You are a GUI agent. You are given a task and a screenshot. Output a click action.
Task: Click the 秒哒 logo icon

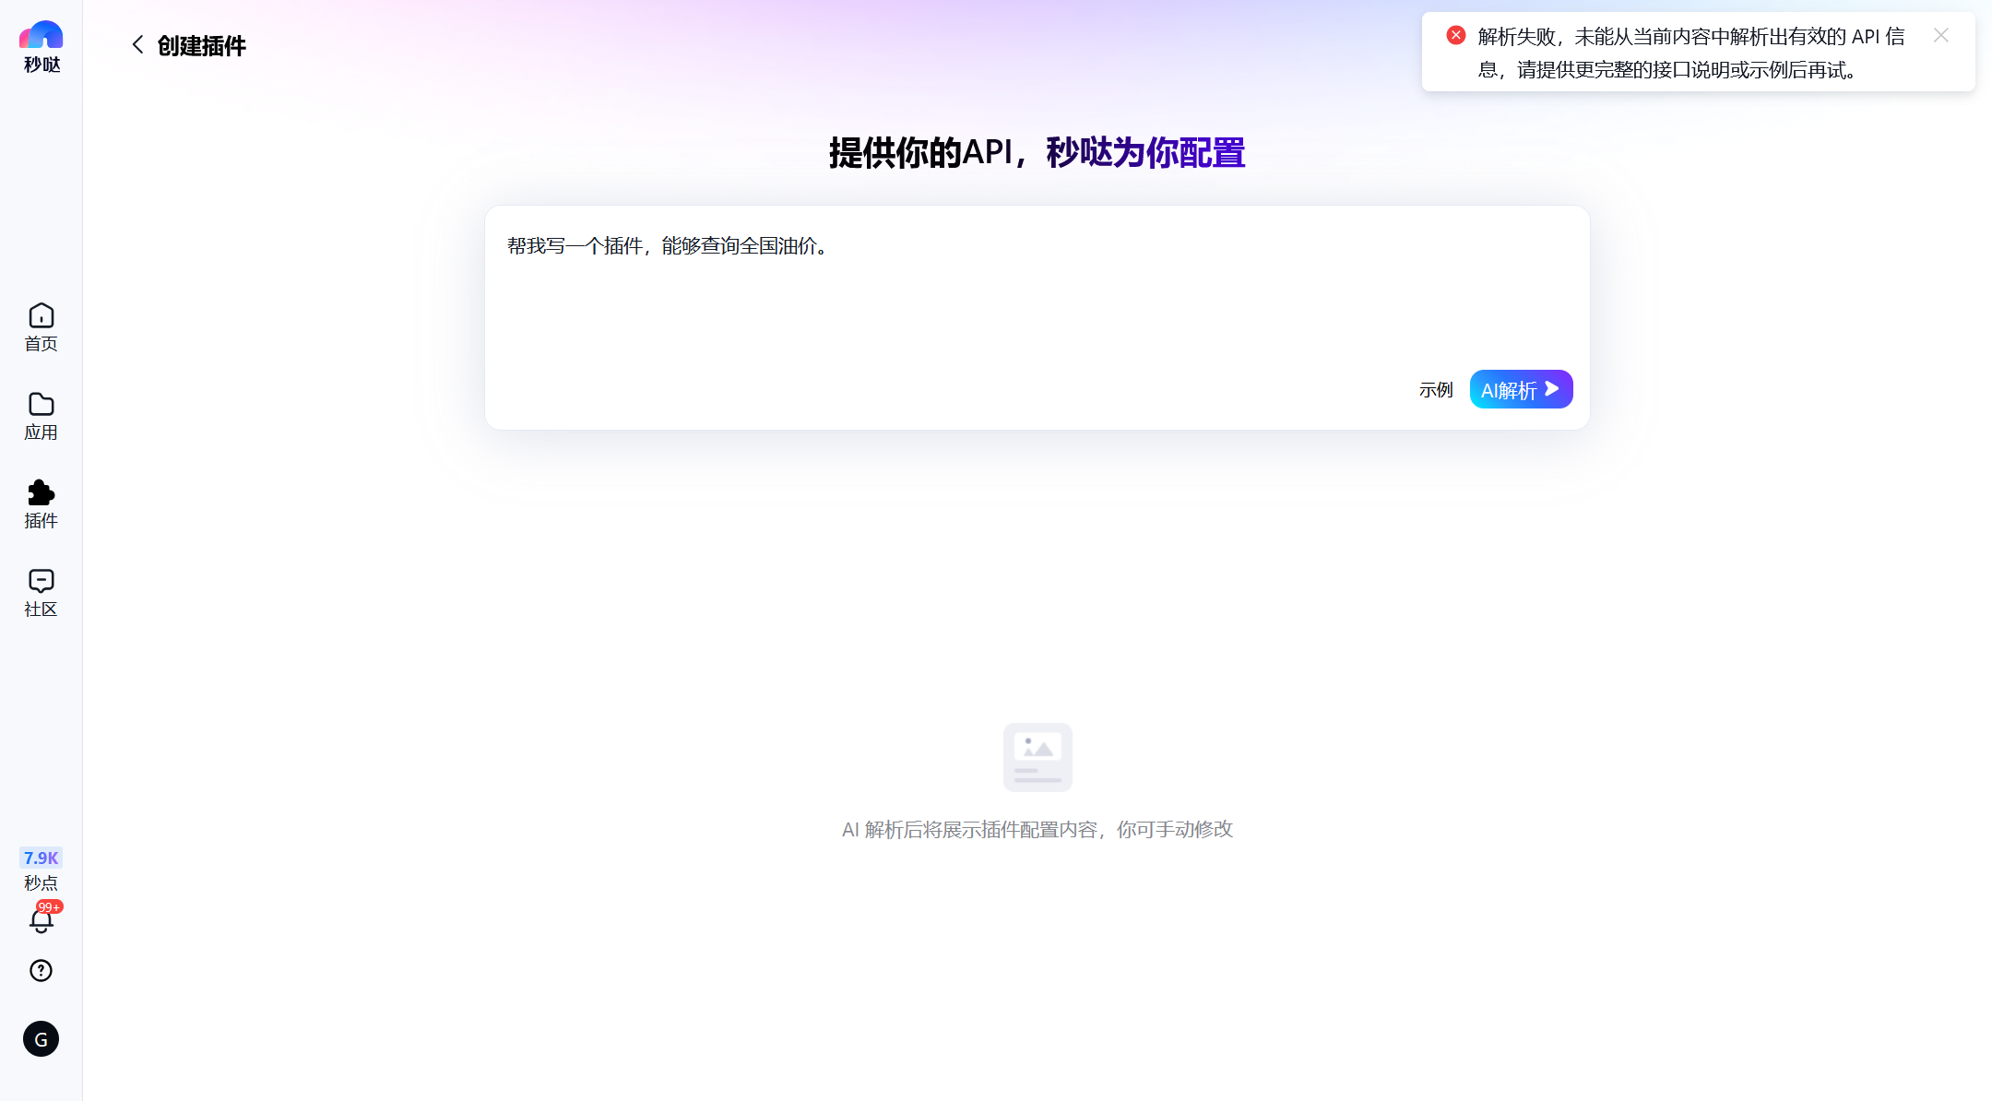(41, 35)
